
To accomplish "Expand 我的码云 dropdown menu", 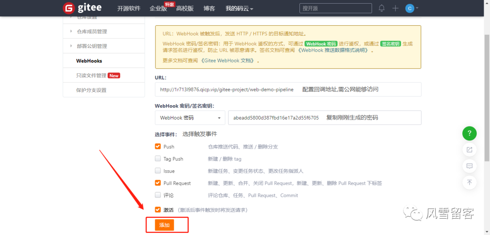I will (239, 9).
